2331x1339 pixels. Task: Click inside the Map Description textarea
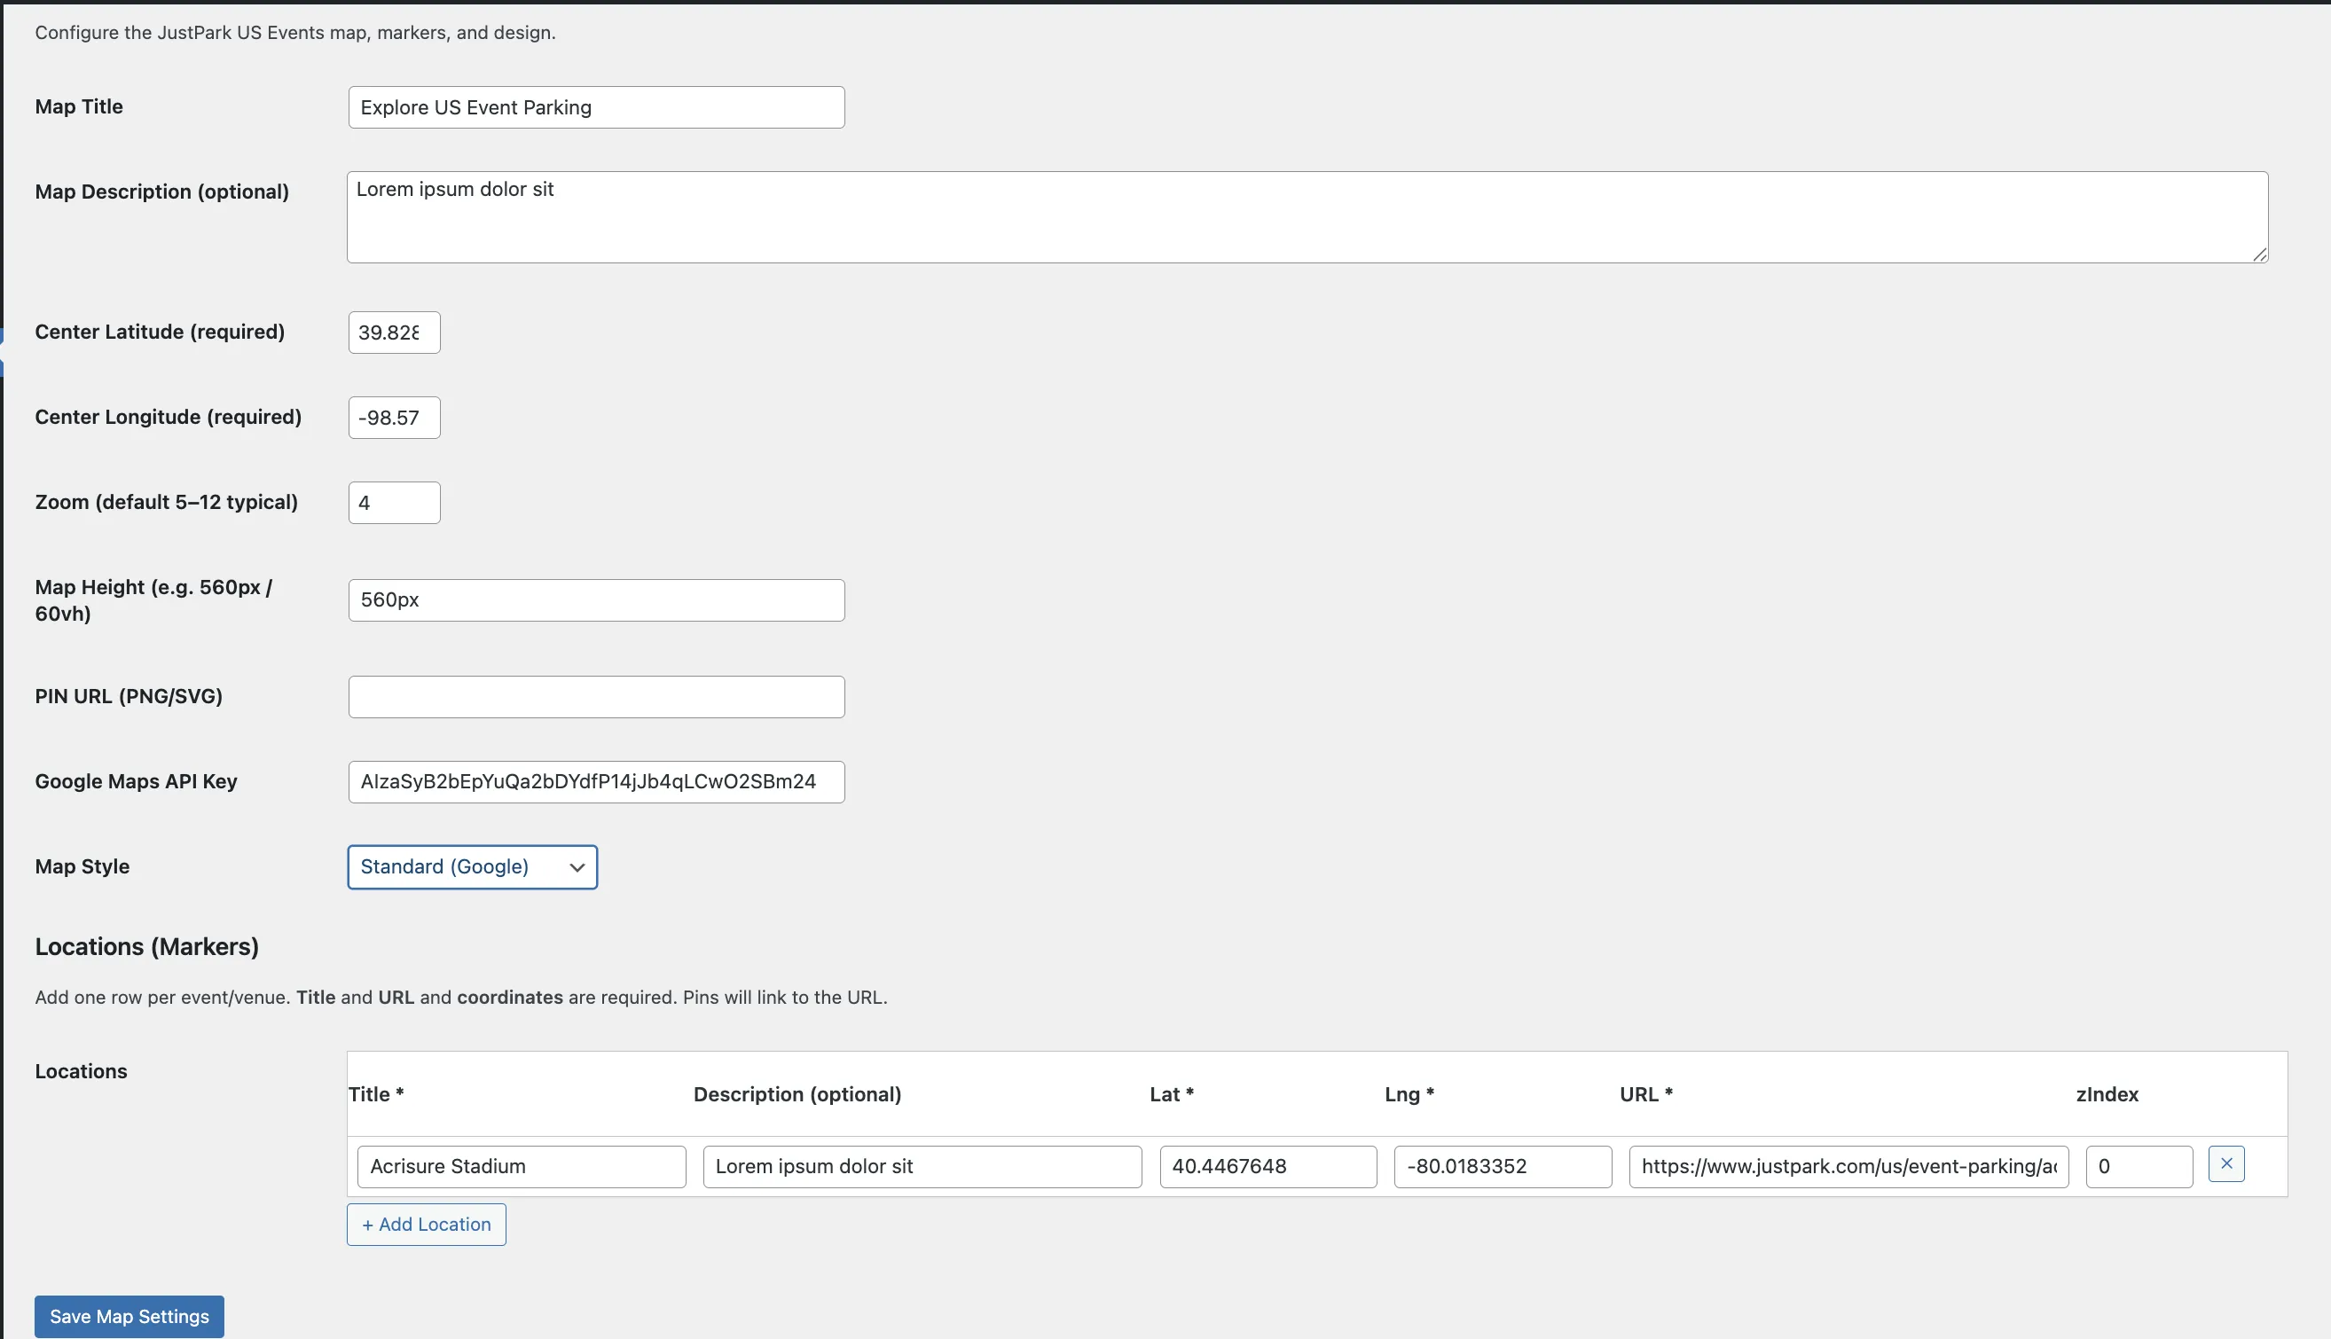click(1307, 216)
